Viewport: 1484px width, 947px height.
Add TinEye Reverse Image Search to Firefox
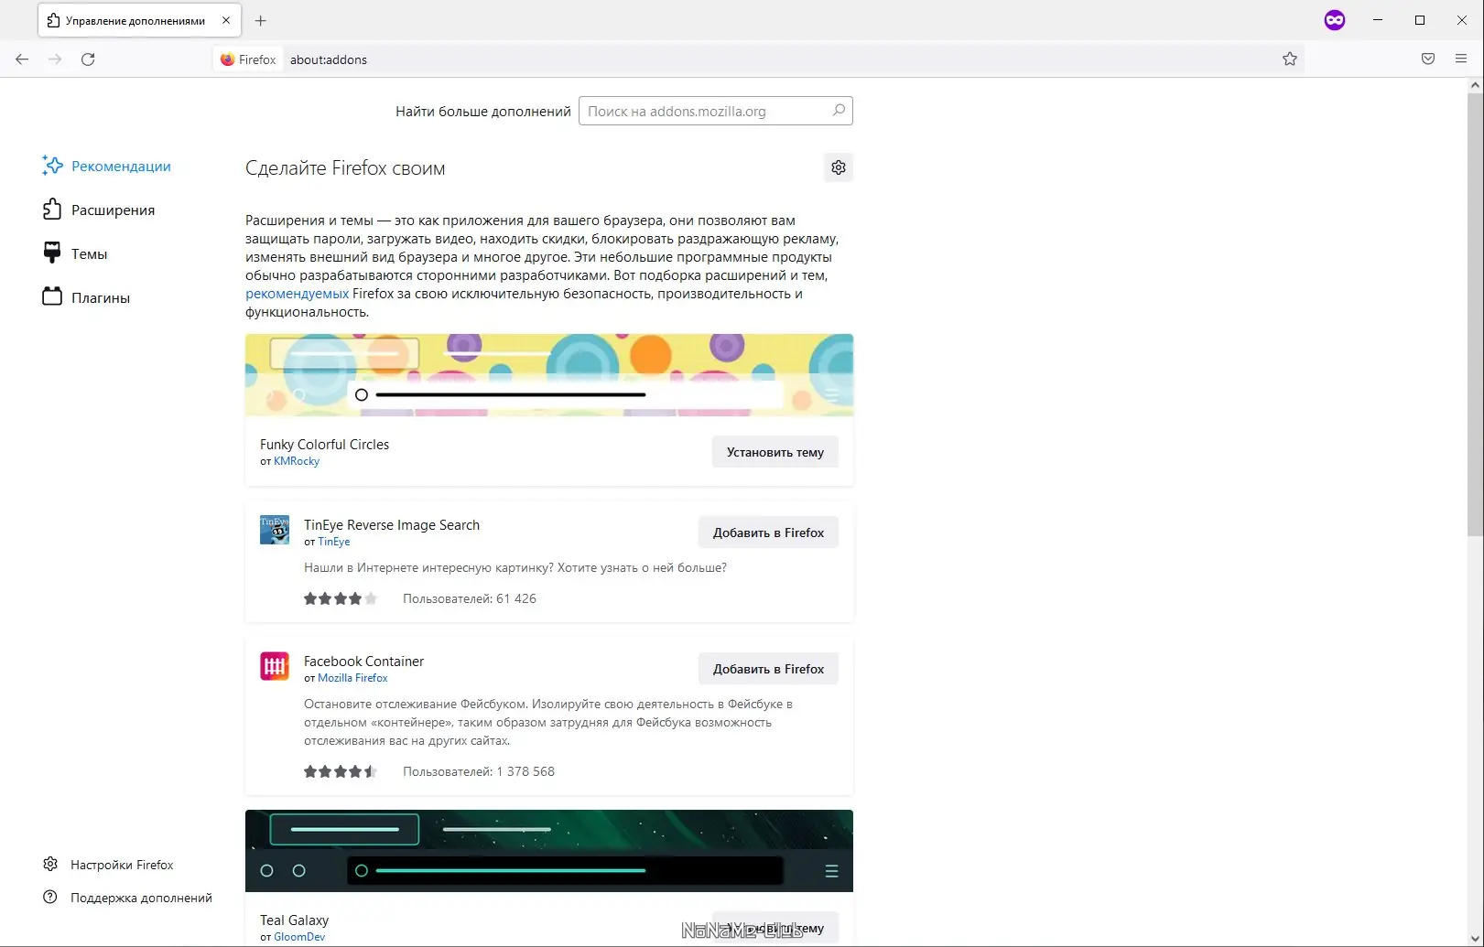coord(768,533)
